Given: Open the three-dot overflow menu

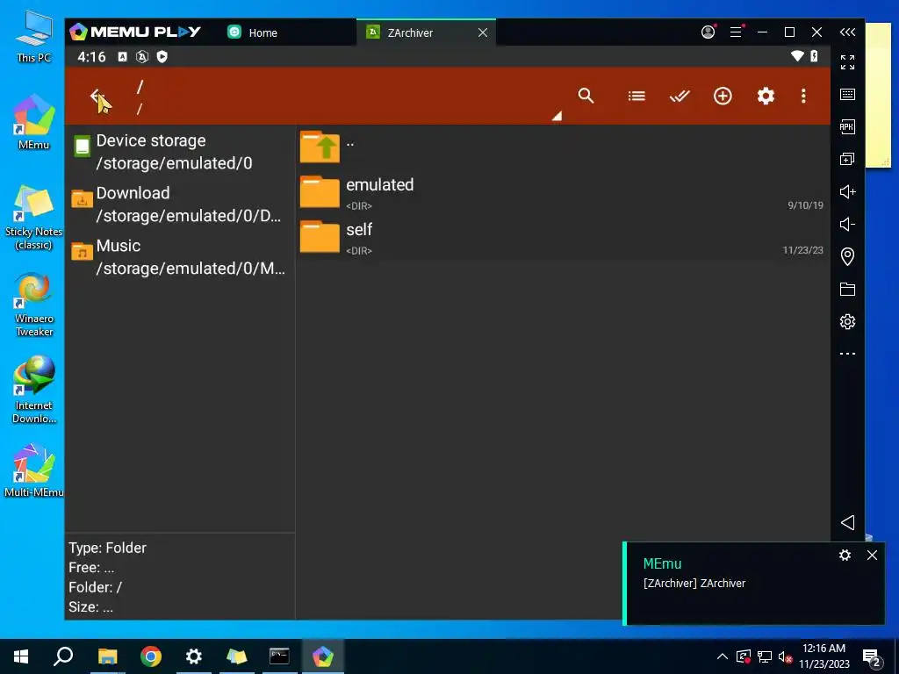Looking at the screenshot, I should click(x=803, y=96).
